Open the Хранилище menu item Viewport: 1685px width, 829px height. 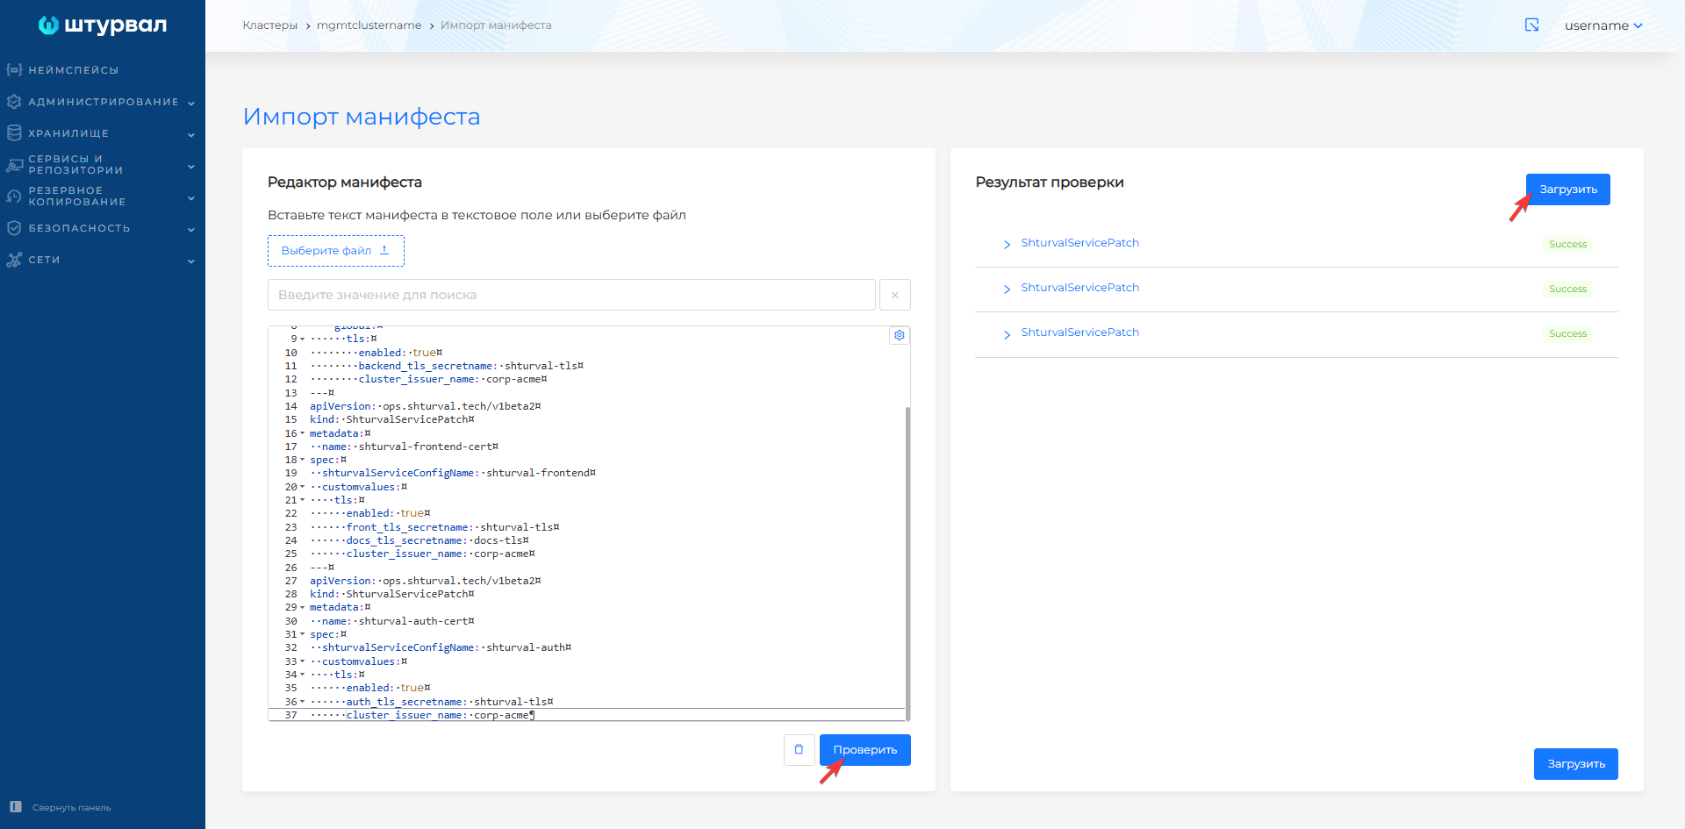tap(68, 133)
